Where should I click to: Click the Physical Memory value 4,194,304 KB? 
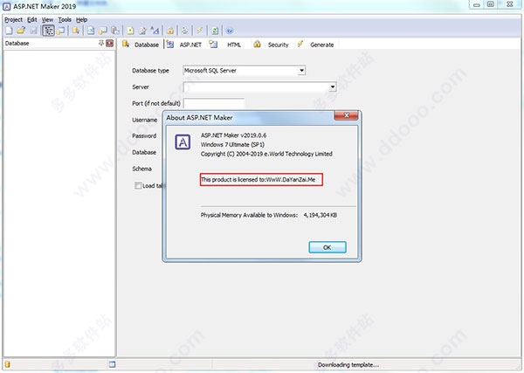click(x=321, y=215)
